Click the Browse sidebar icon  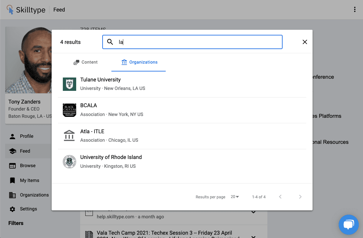tap(12, 166)
